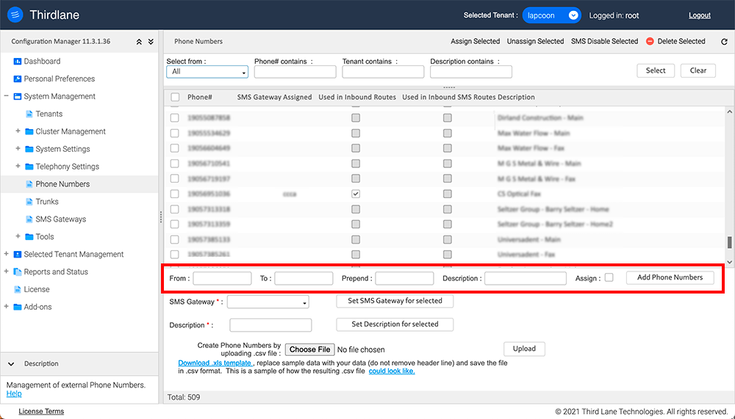Click the Upload button

pyautogui.click(x=524, y=349)
